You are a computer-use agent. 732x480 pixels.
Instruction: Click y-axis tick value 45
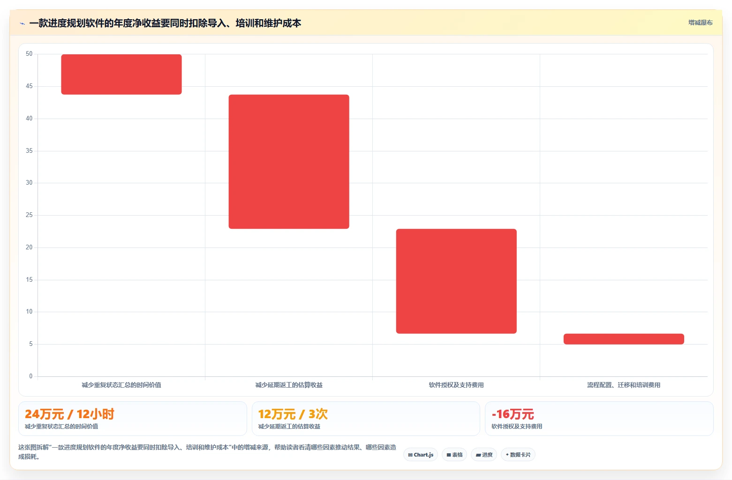pyautogui.click(x=29, y=86)
